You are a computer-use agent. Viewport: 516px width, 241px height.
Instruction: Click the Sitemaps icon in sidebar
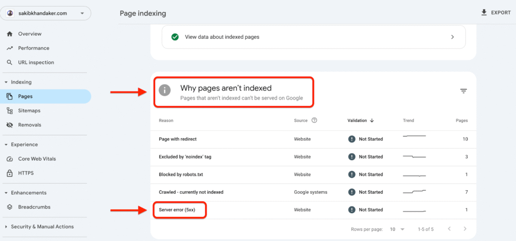click(x=10, y=111)
